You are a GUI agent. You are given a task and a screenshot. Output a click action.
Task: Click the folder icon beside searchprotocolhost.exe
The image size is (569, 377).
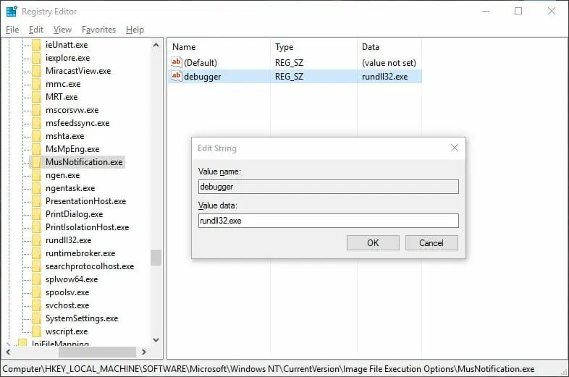coord(36,267)
